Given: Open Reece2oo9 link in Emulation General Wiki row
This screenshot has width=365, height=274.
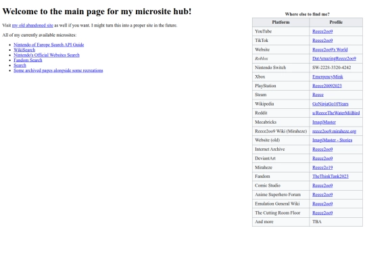Looking at the screenshot, I should pos(322,204).
